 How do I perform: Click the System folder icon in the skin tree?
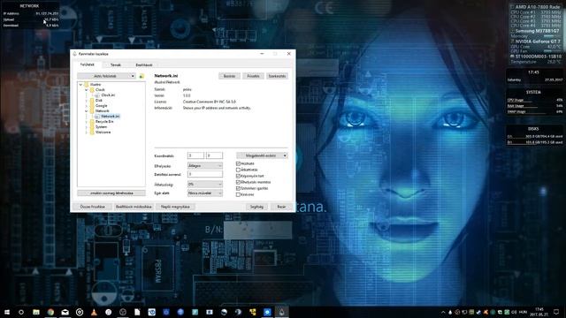[x=92, y=127]
